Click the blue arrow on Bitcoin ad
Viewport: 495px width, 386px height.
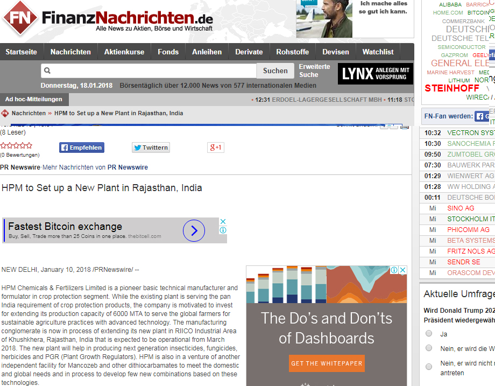(x=194, y=230)
